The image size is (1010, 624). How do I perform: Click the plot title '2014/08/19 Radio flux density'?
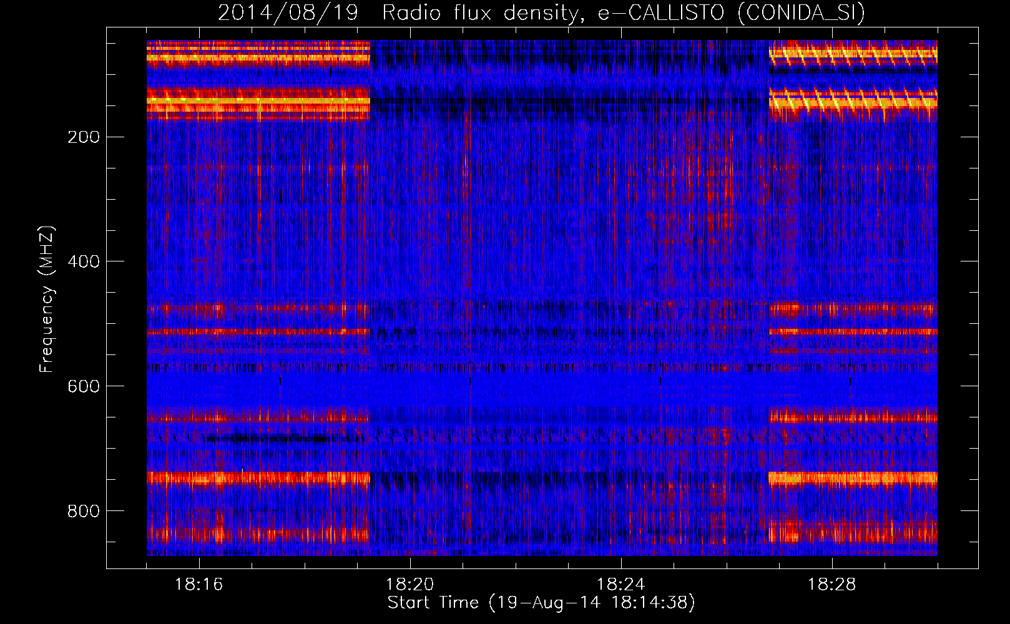542,13
